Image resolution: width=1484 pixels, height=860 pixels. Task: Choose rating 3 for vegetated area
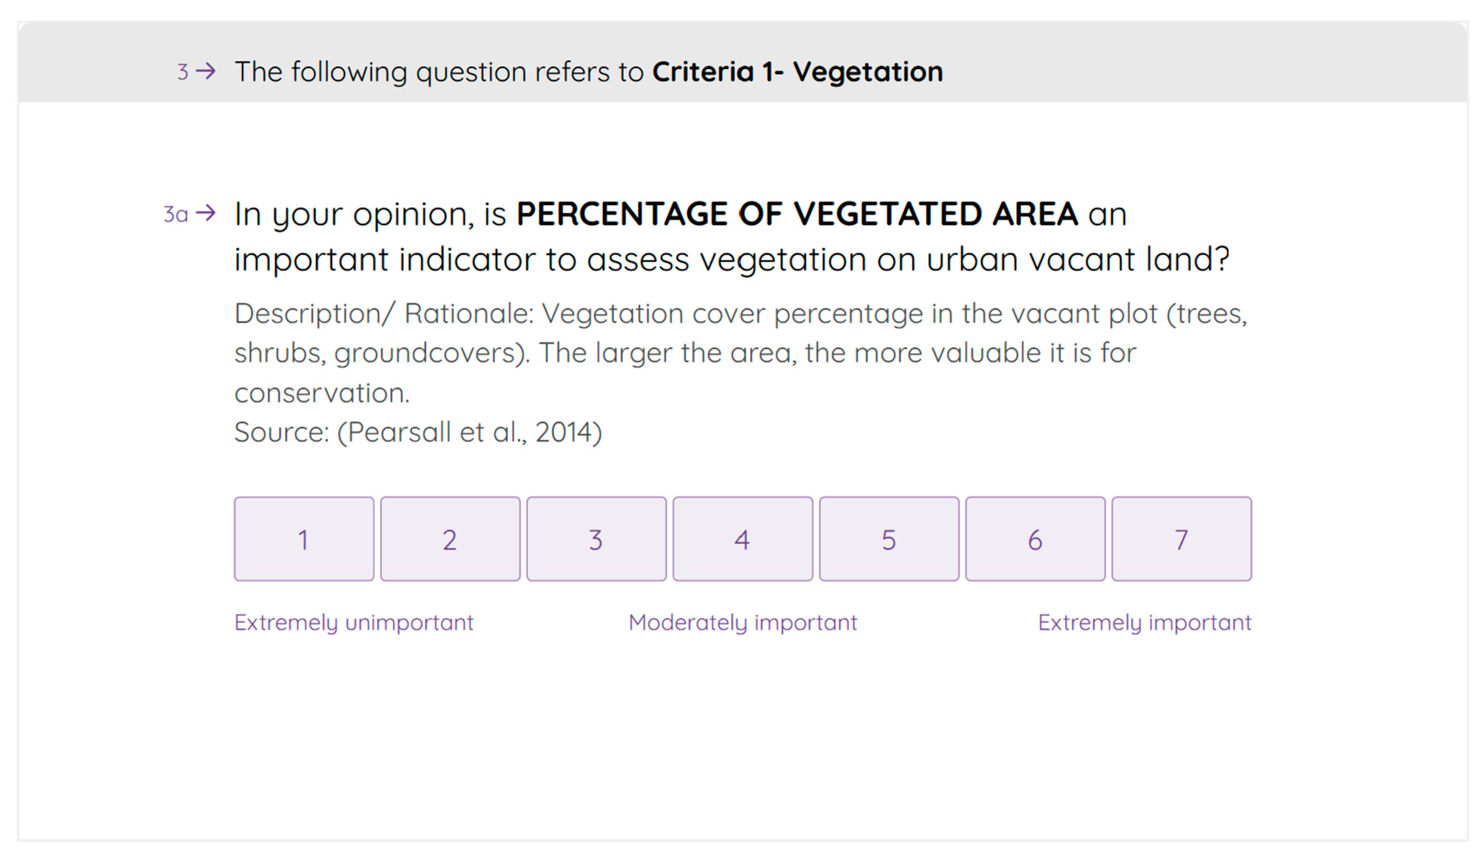(x=597, y=539)
